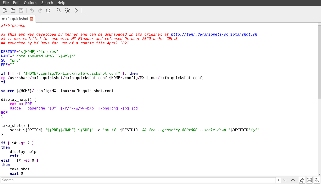Click the display_help() function definition
Viewport: 321px width, 184px height.
click(x=18, y=99)
